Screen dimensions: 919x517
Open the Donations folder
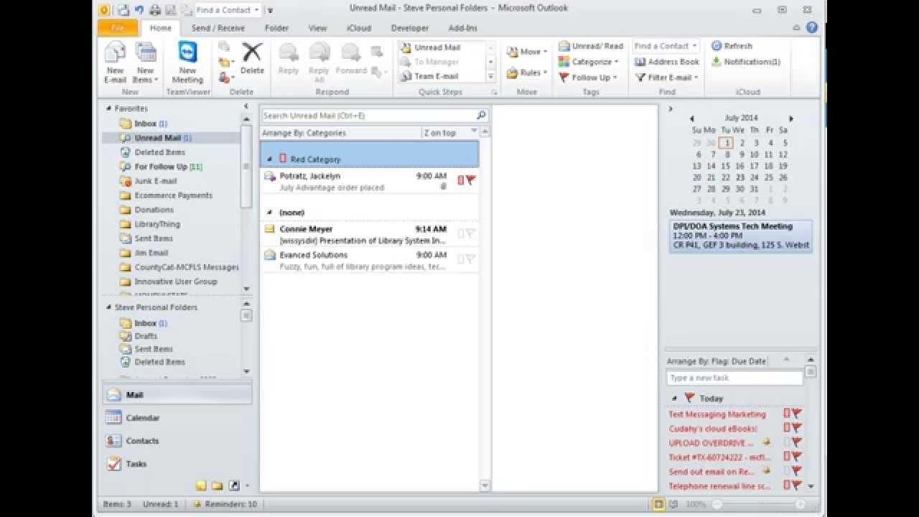154,210
